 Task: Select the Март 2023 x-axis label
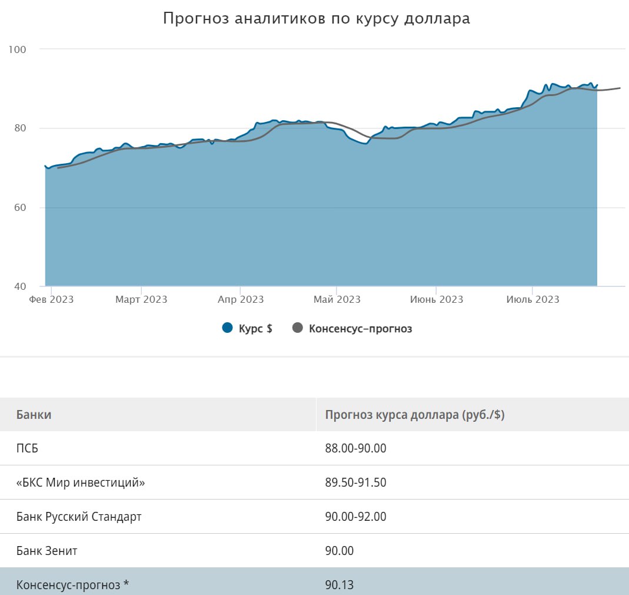(141, 299)
